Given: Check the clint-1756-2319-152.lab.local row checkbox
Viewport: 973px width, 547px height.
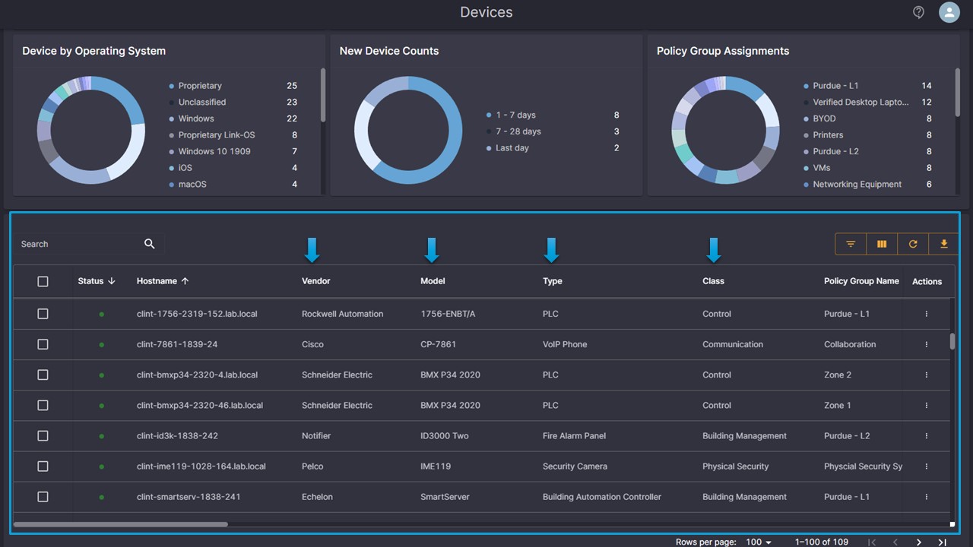Looking at the screenshot, I should 43,314.
